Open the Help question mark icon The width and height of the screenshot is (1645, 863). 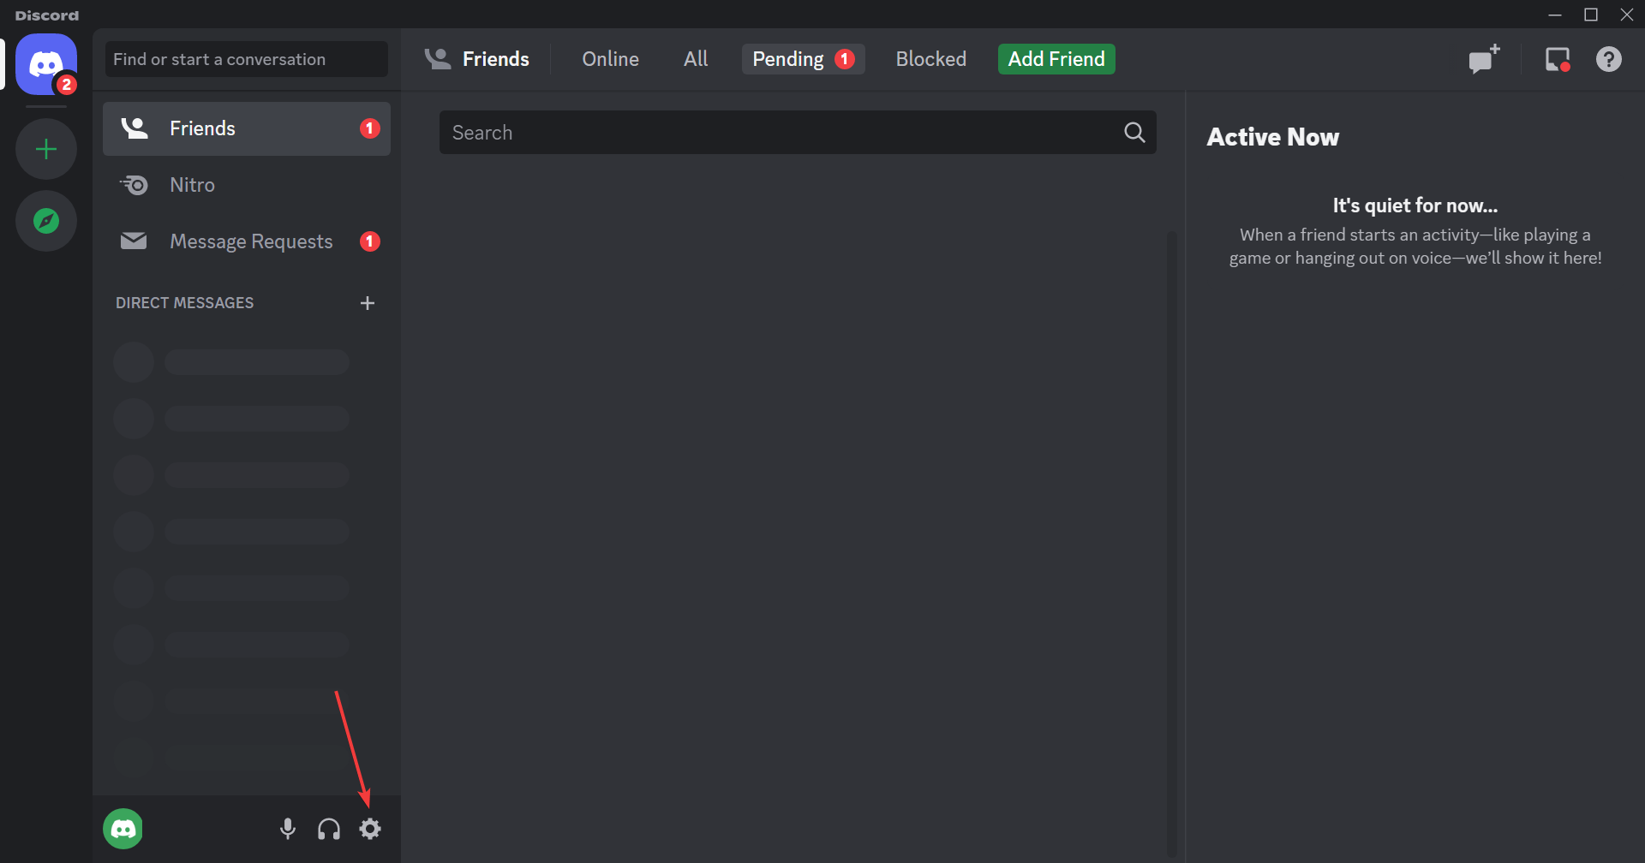pos(1608,59)
